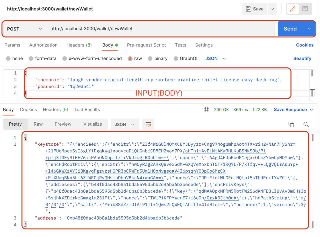Click the 369 ms response time

[241, 110]
